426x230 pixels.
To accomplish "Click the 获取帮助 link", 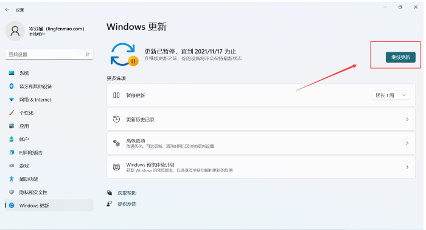I will tap(127, 193).
